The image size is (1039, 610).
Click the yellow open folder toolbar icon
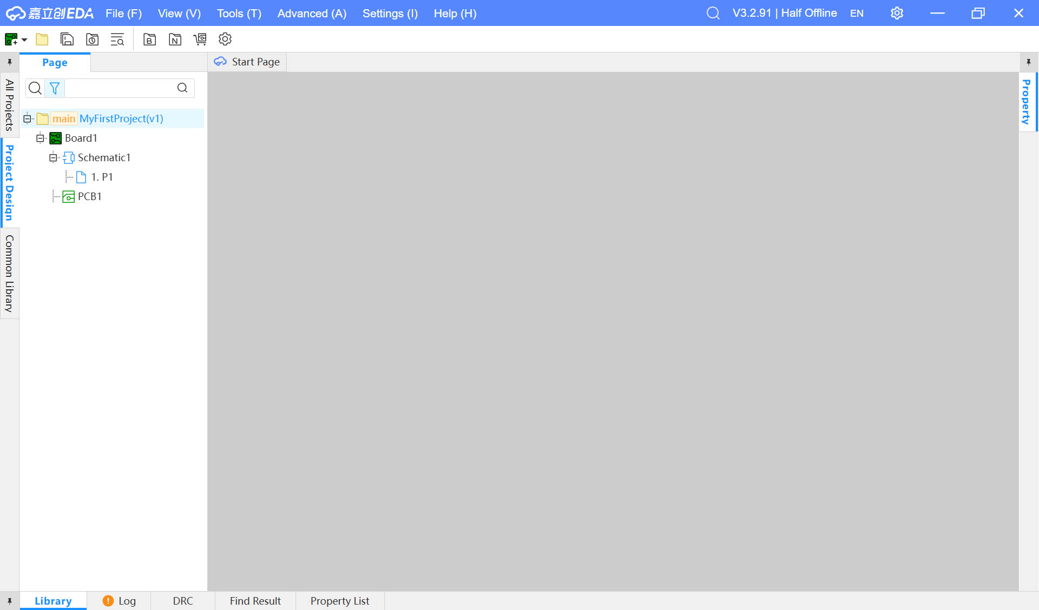click(42, 39)
